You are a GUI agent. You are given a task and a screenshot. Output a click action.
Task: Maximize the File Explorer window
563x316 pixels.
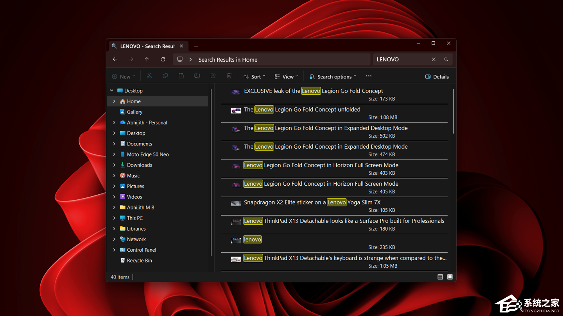[433, 43]
